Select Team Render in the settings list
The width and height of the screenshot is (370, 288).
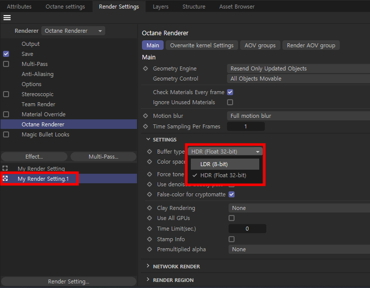tap(38, 104)
